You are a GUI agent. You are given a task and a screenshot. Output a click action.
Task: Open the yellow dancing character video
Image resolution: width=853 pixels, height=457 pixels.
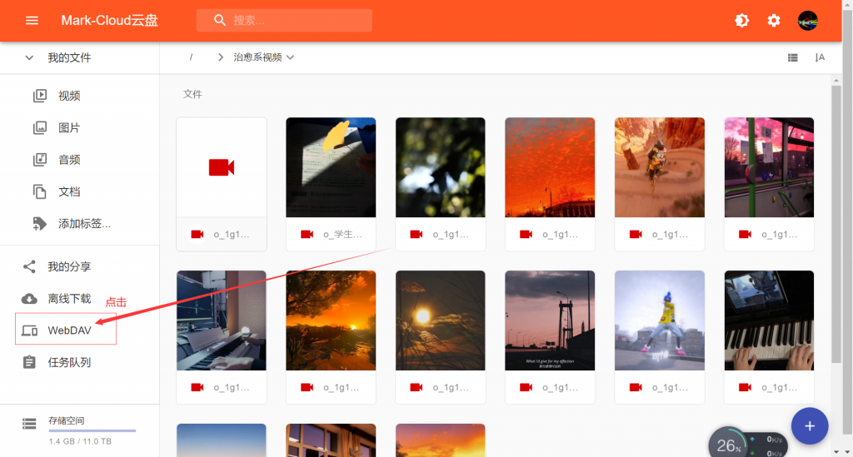coord(660,320)
